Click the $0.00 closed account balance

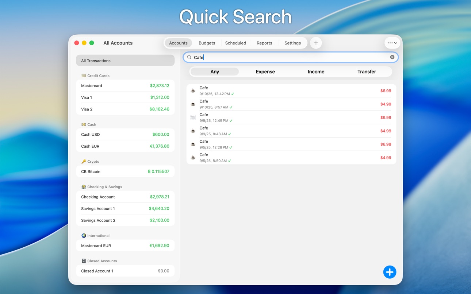coord(164,271)
